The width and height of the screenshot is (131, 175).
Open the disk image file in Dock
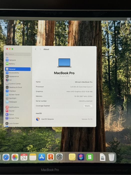(103, 157)
